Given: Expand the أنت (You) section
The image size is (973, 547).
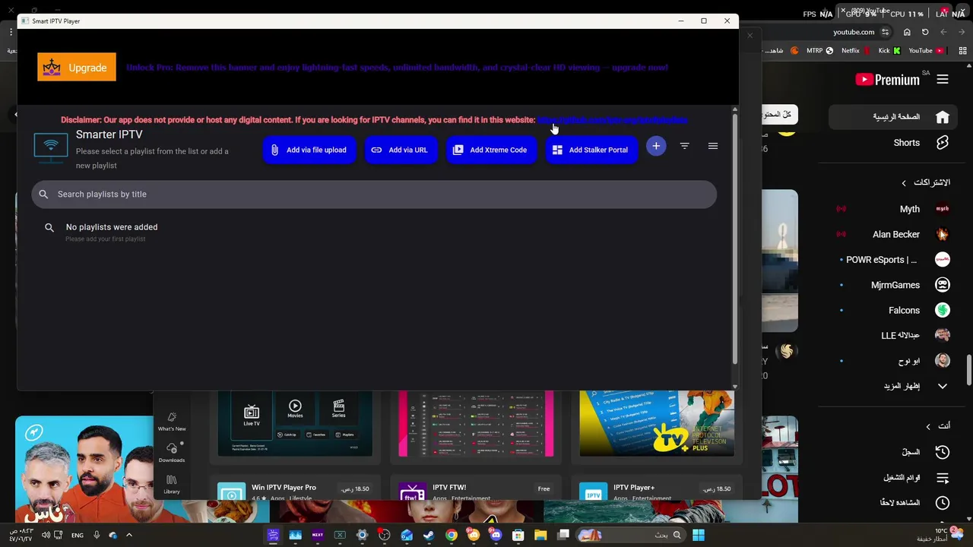Looking at the screenshot, I should click(937, 426).
